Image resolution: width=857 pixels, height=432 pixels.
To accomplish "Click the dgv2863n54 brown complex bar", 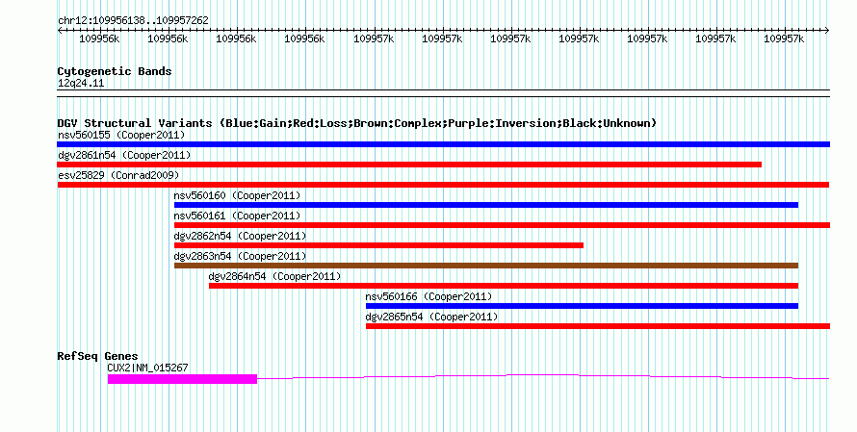I will [x=486, y=266].
